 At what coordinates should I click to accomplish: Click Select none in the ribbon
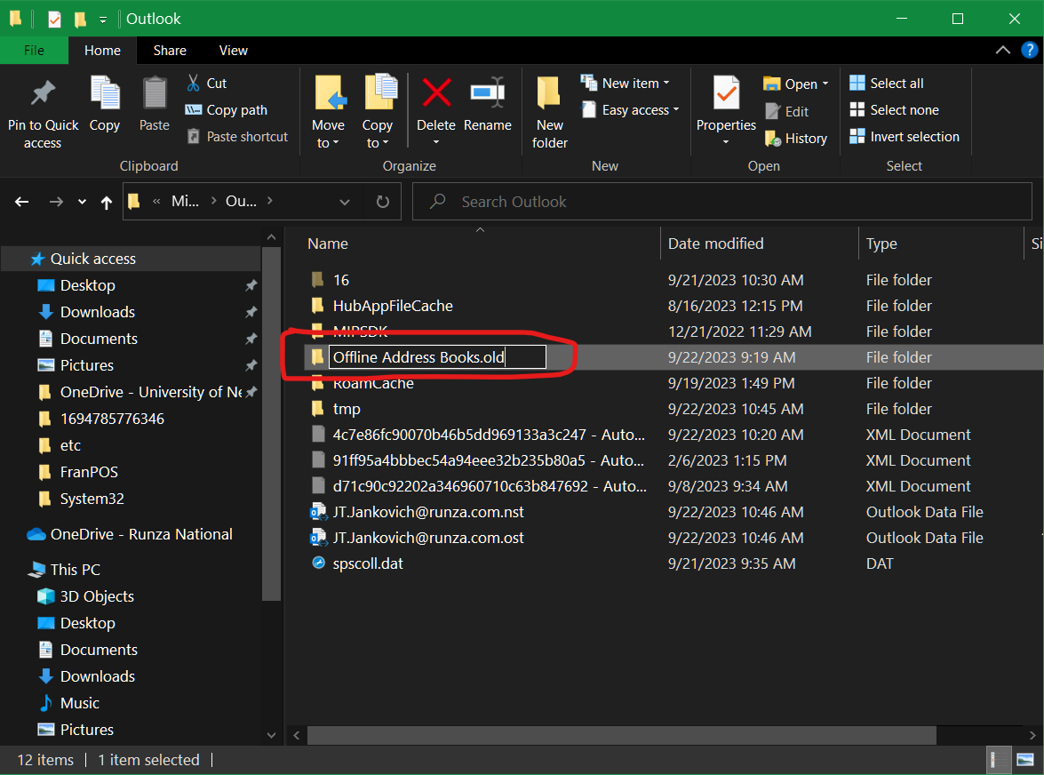point(894,110)
